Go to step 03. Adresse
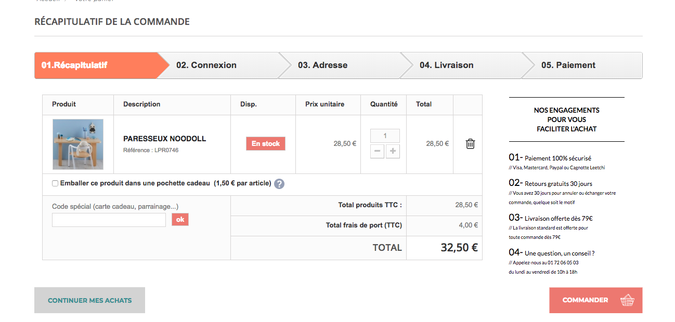This screenshot has width=675, height=322. point(322,65)
